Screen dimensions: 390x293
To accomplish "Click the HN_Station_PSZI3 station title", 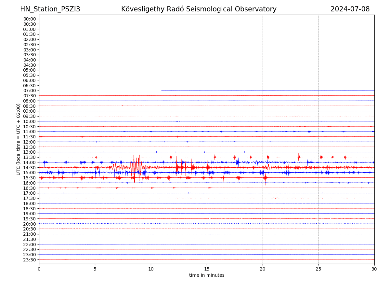I will click(x=50, y=9).
